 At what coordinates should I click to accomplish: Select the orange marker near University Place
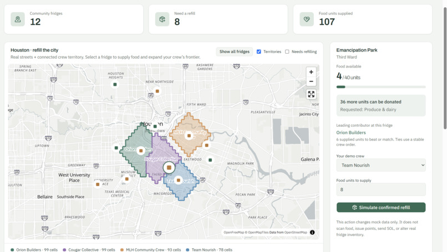coord(98,184)
